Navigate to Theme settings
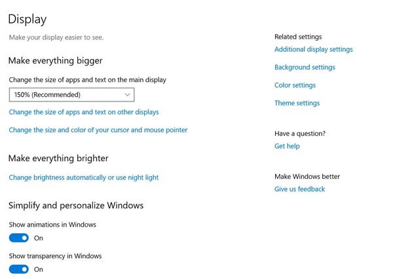This screenshot has width=393, height=279. click(x=297, y=103)
